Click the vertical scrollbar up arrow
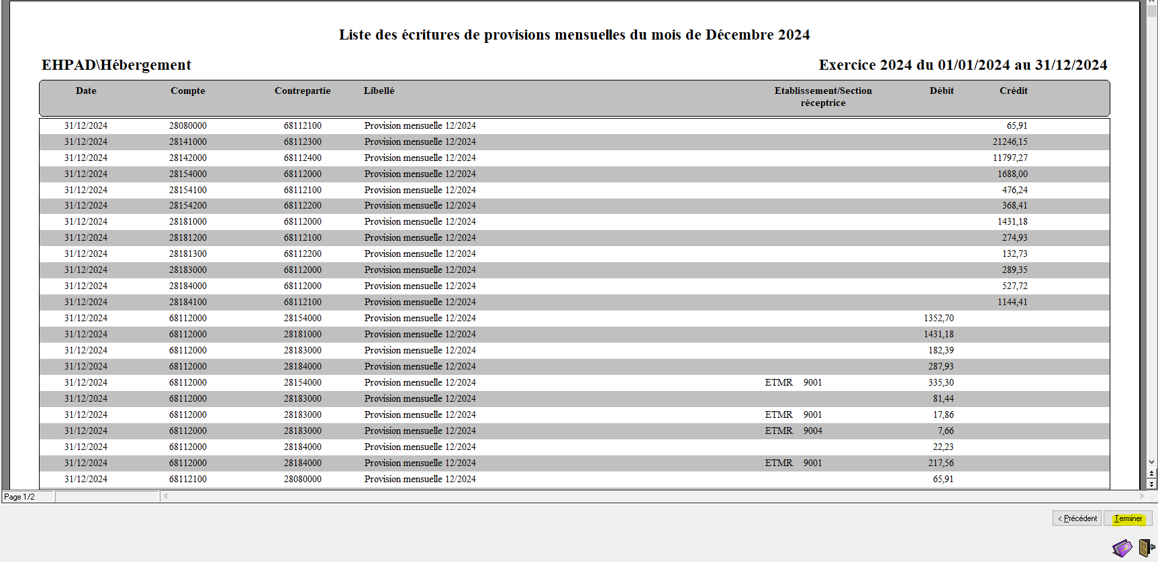The width and height of the screenshot is (1158, 562). tap(1152, 3)
